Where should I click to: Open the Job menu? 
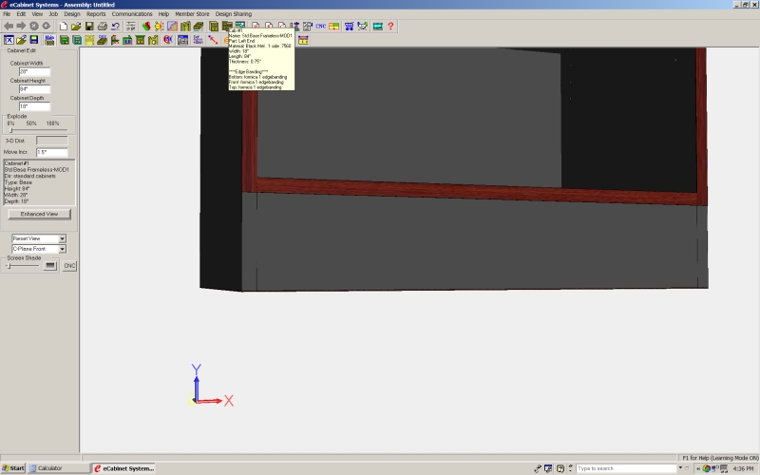[x=53, y=14]
